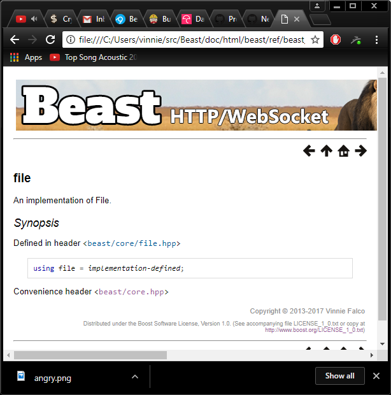The height and width of the screenshot is (395, 391).
Task: Open the boost.org LICENSE_1_0.txt link
Action: [x=315, y=330]
